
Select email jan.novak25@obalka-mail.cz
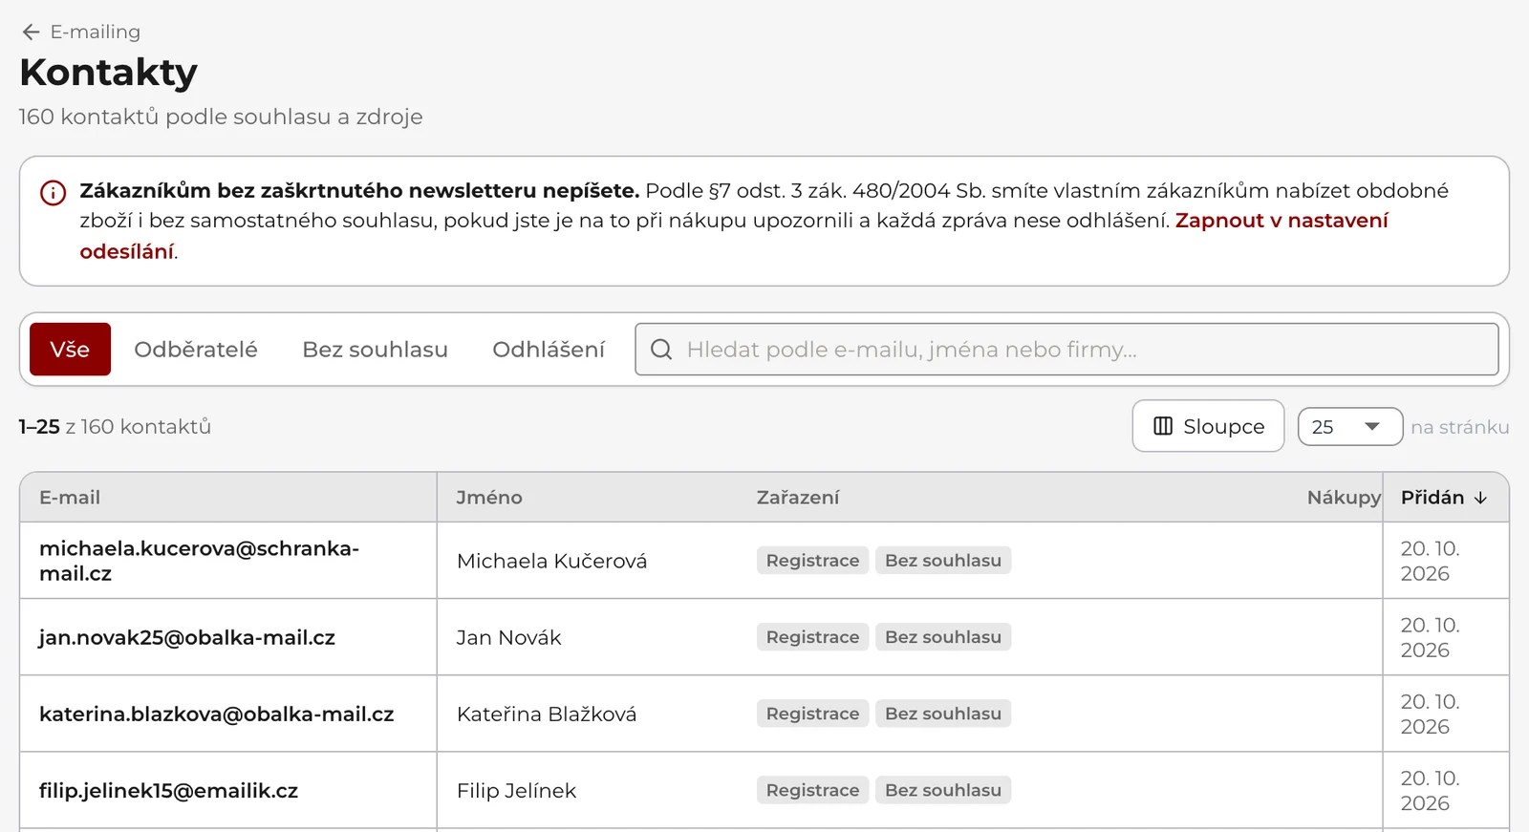[187, 637]
